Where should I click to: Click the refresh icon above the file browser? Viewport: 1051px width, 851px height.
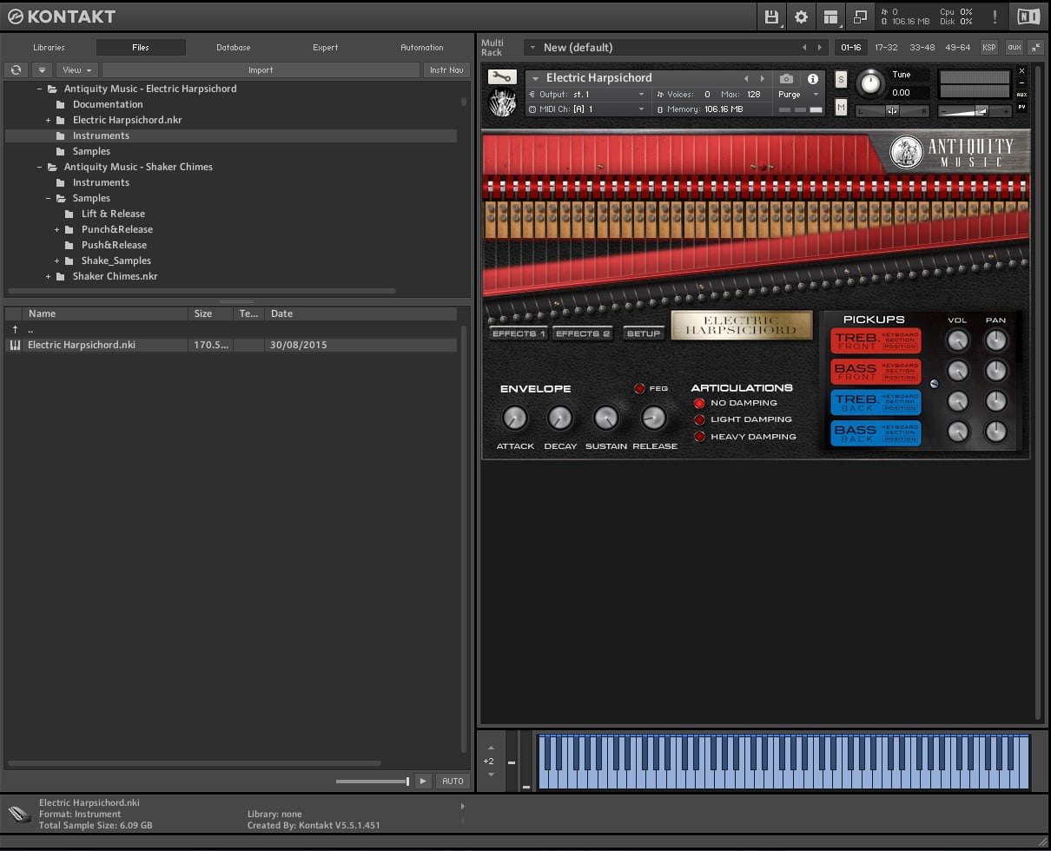(16, 69)
